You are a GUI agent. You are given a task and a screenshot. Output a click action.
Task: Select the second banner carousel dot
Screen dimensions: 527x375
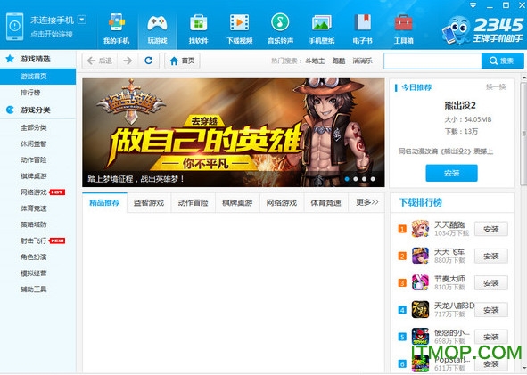[x=356, y=179]
